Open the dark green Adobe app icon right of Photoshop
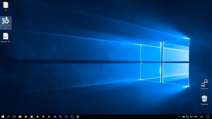Screen dimensions: 212x119 point(72,117)
